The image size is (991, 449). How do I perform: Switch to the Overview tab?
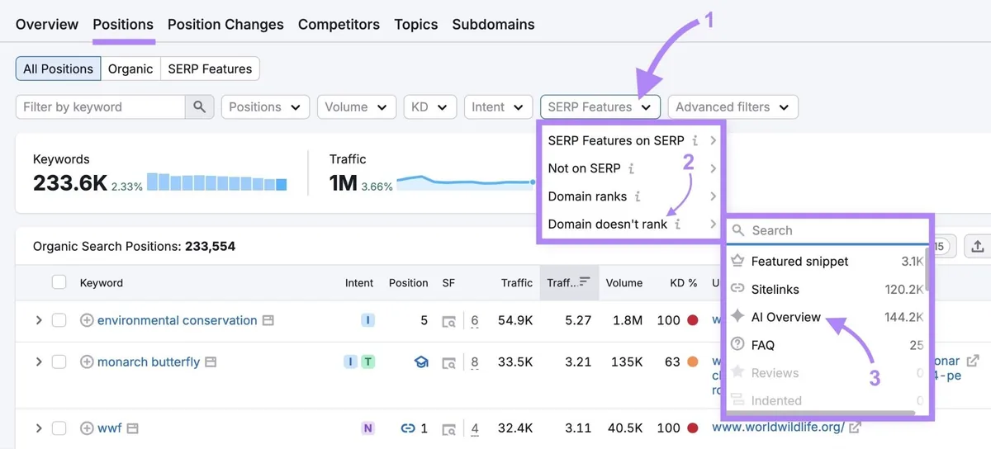point(47,24)
